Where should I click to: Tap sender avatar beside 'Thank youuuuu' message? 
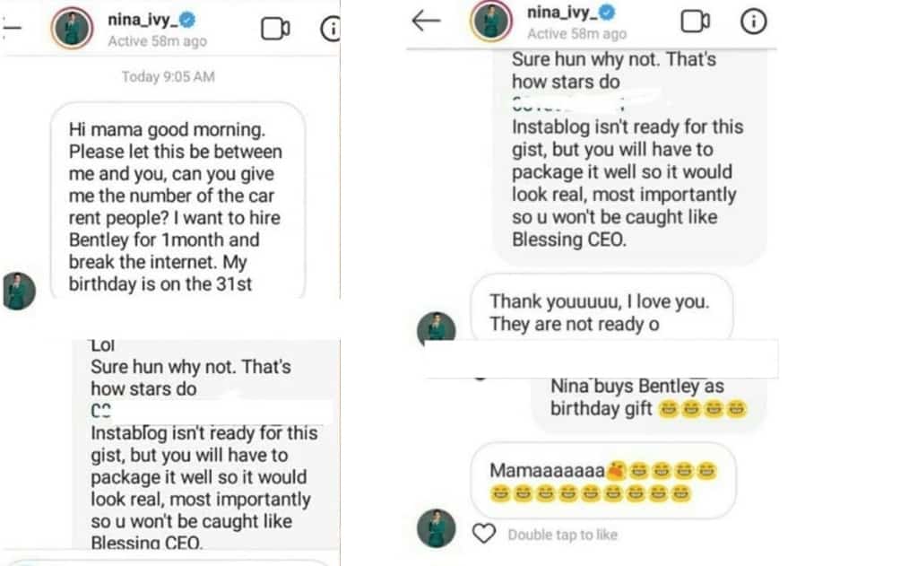pyautogui.click(x=437, y=328)
